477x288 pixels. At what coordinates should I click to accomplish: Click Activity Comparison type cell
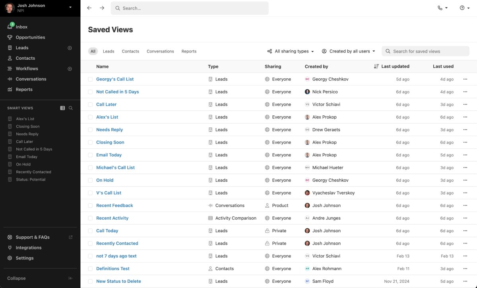(232, 218)
